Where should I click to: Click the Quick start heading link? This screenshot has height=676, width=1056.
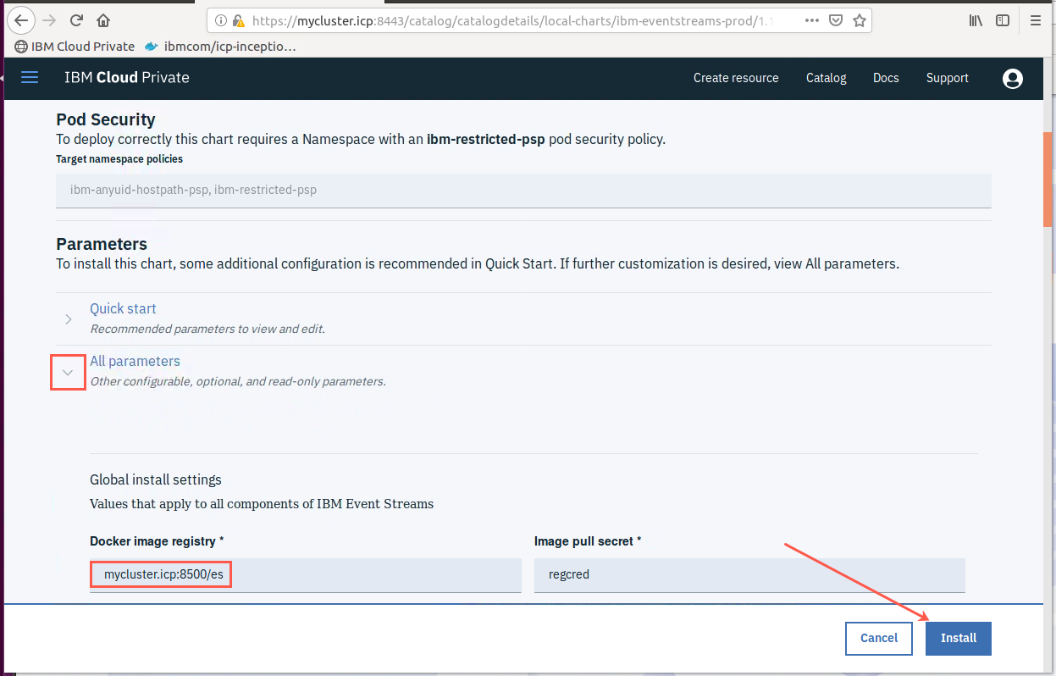123,309
